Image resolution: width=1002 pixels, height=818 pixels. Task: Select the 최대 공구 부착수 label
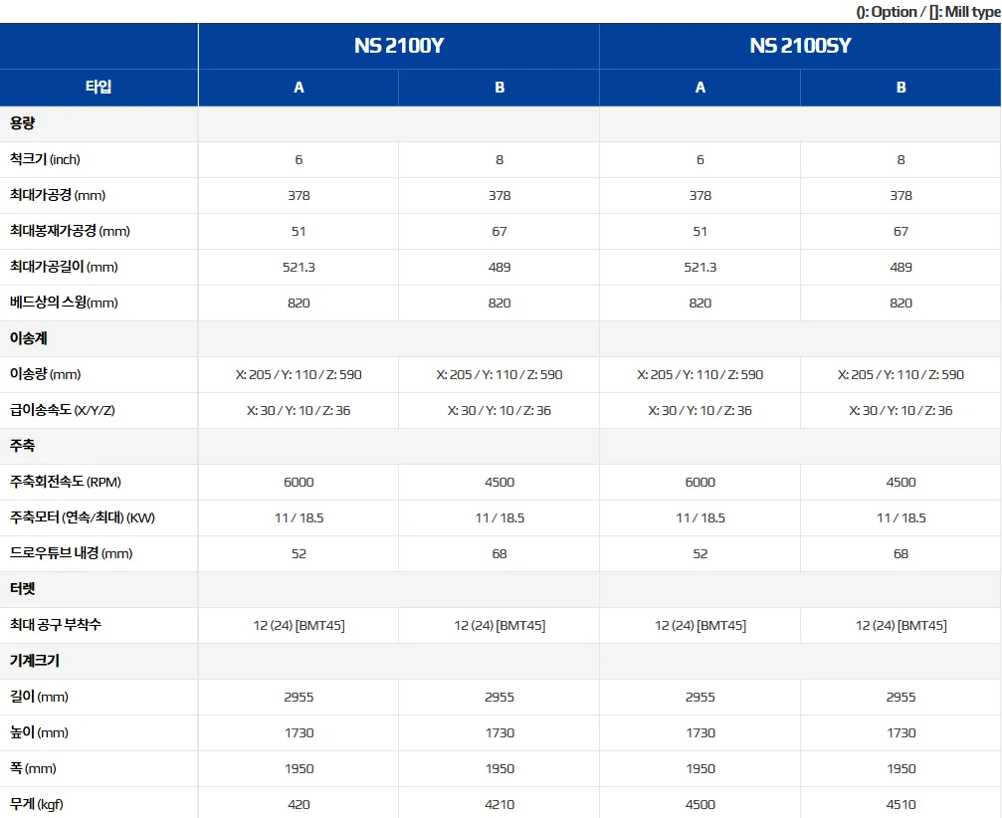click(x=56, y=625)
